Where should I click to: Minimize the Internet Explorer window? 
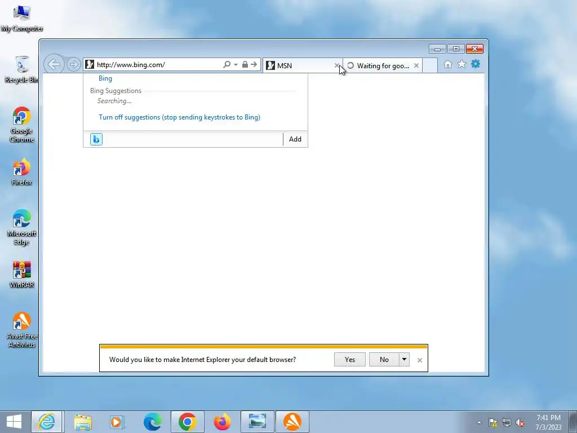tap(437, 49)
